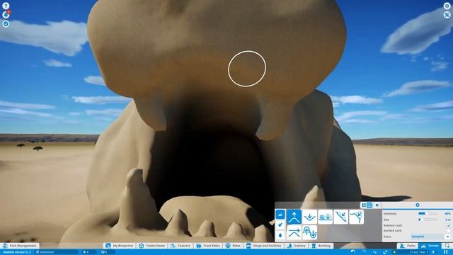Open the help question mark icon
Image resolution: width=453 pixels, height=255 pixels.
(x=6, y=6)
